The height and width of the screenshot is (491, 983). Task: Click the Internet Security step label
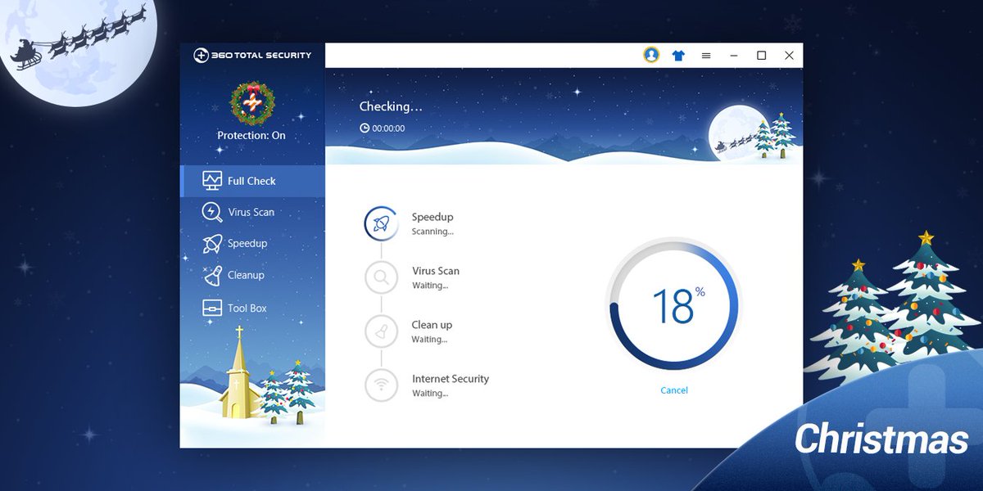[x=451, y=379]
